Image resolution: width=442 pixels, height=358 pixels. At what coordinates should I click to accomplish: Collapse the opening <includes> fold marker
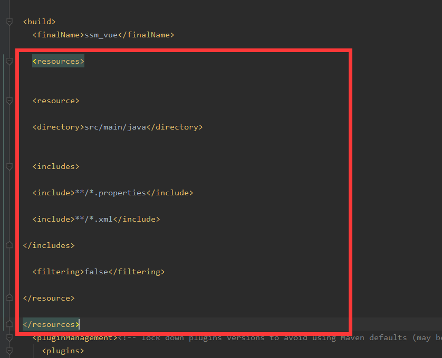[x=9, y=166]
